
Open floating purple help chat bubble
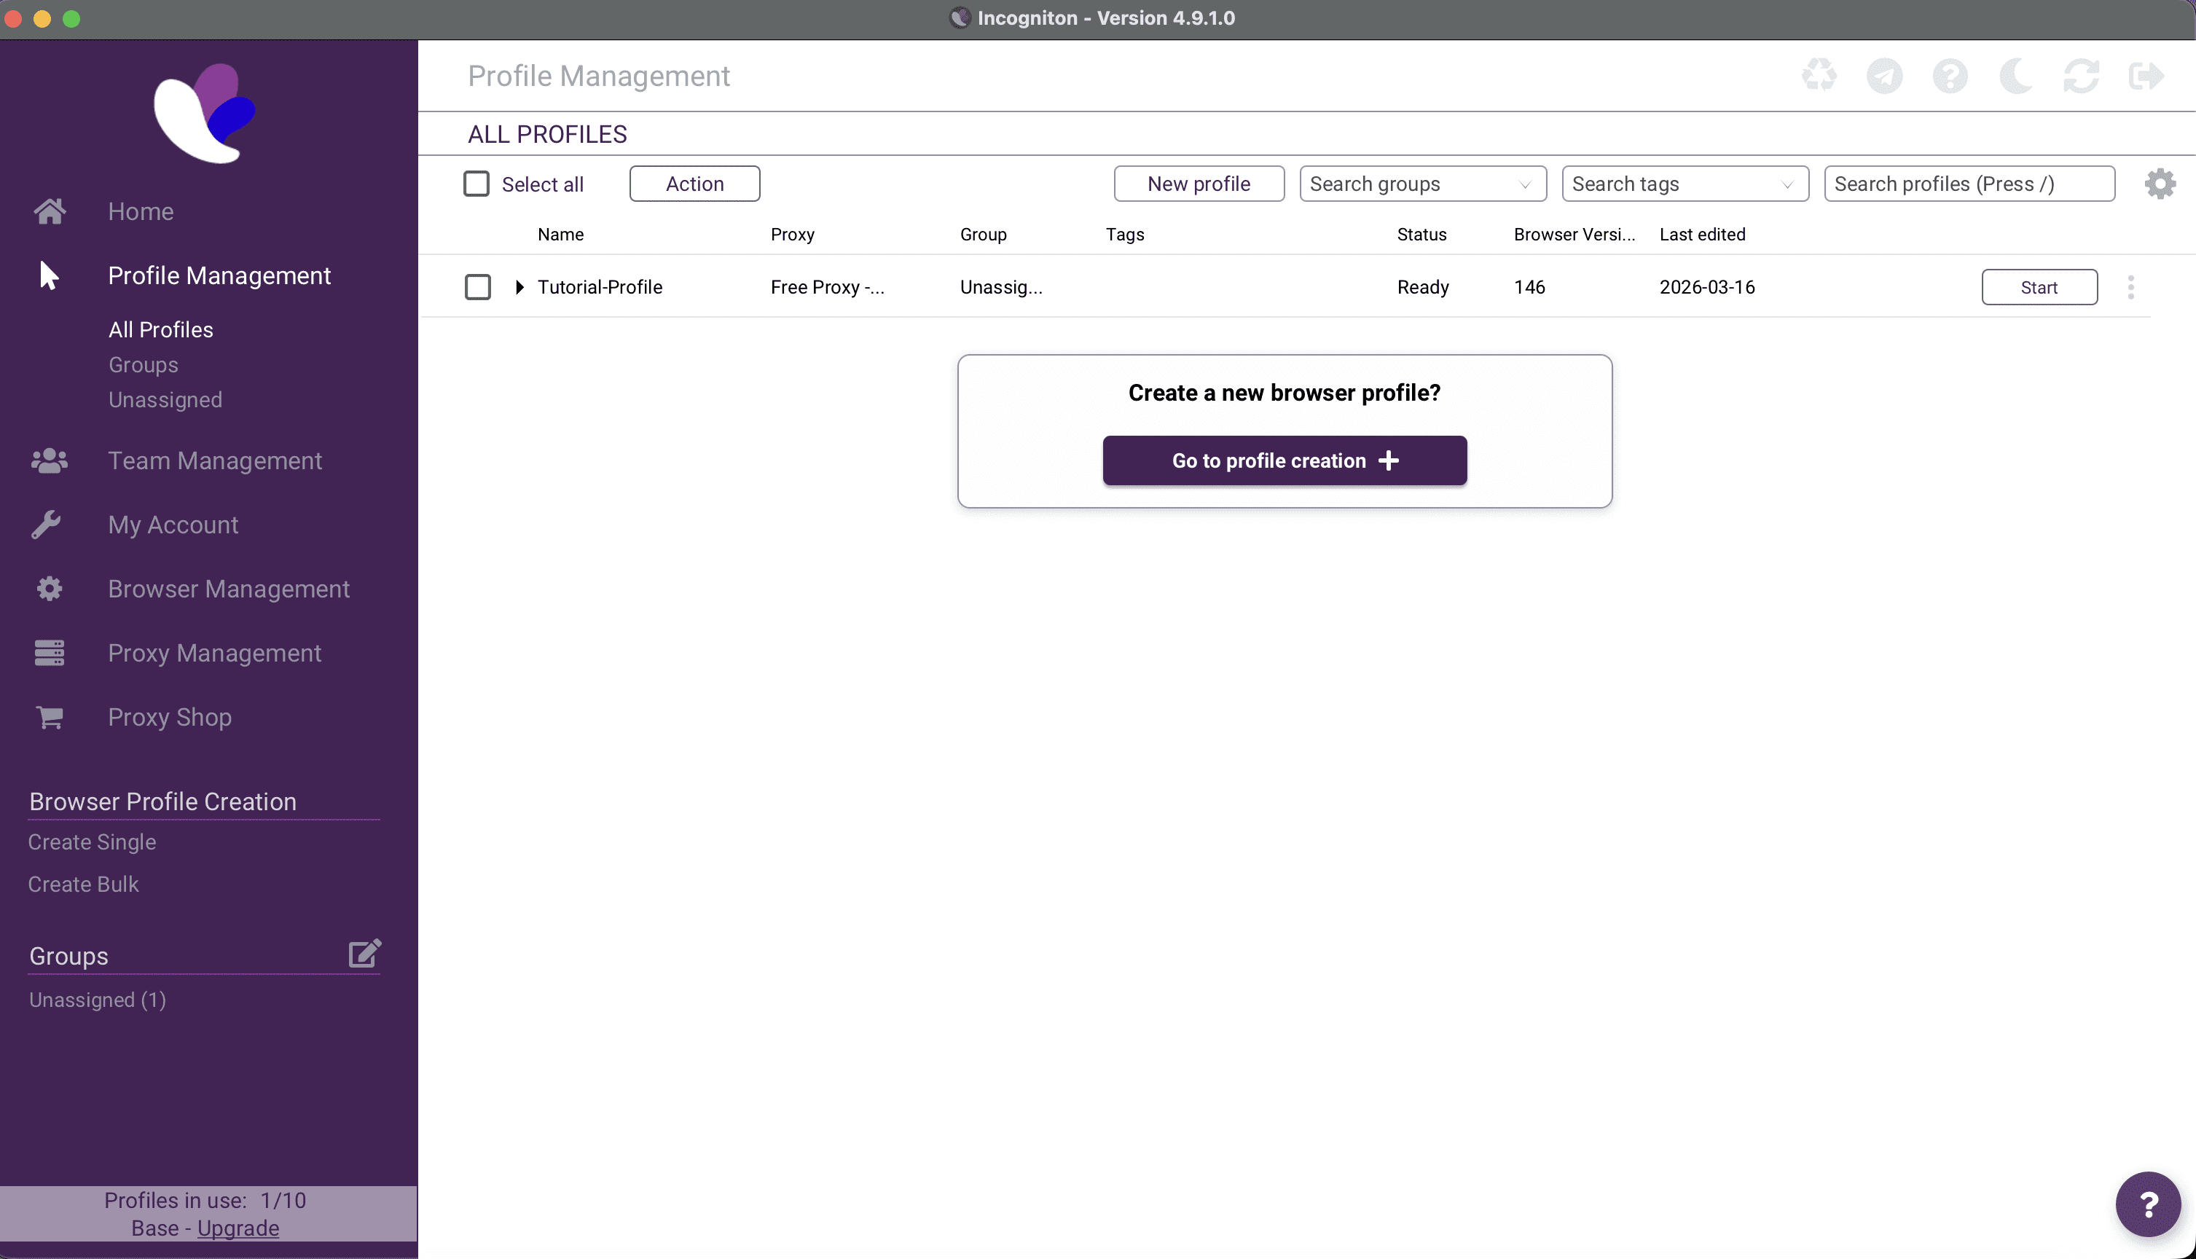tap(2148, 1204)
